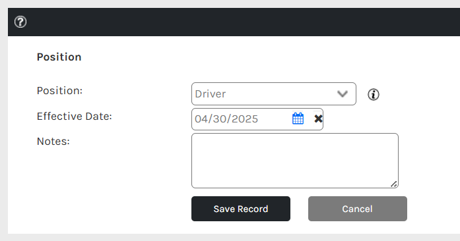Click the Notes box resize grip icon
This screenshot has width=460, height=241.
click(x=394, y=184)
